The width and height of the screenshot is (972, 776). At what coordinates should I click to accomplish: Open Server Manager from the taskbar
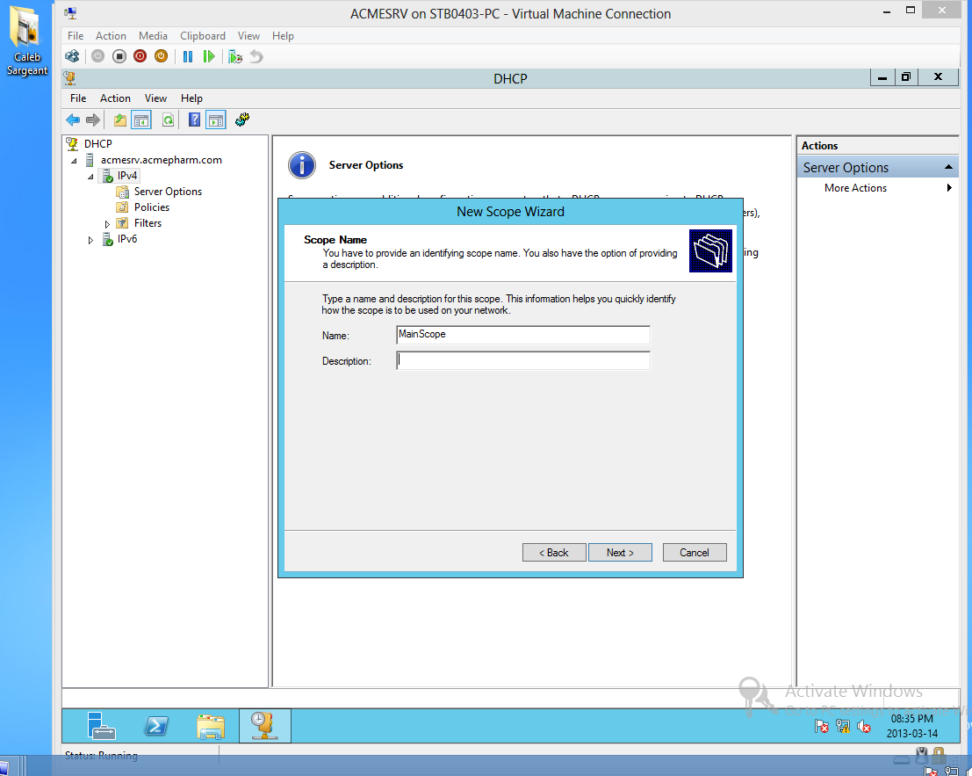pos(101,726)
